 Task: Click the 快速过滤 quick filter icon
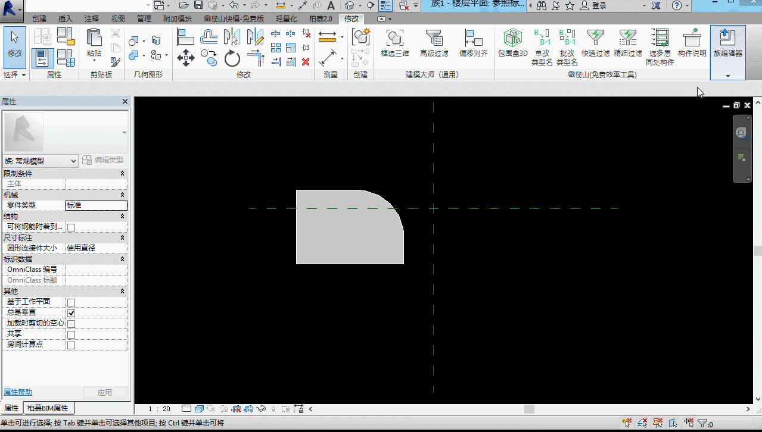tap(595, 42)
